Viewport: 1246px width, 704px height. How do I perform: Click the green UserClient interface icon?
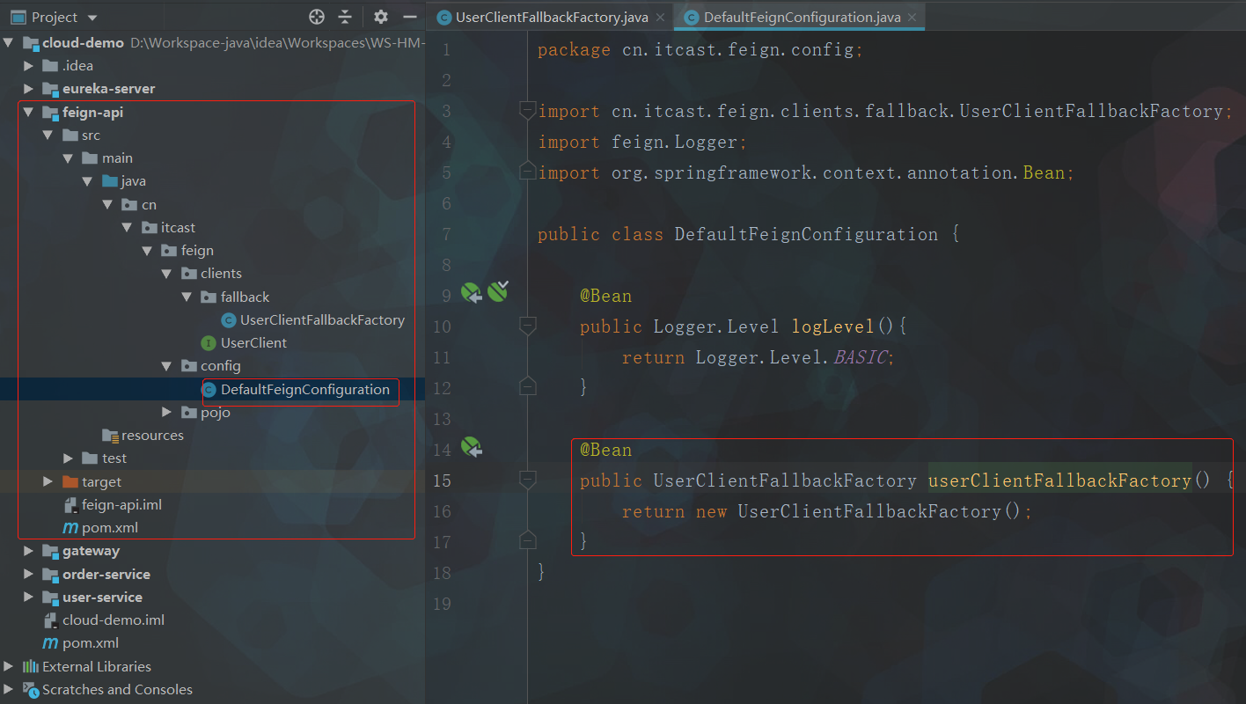(x=209, y=343)
